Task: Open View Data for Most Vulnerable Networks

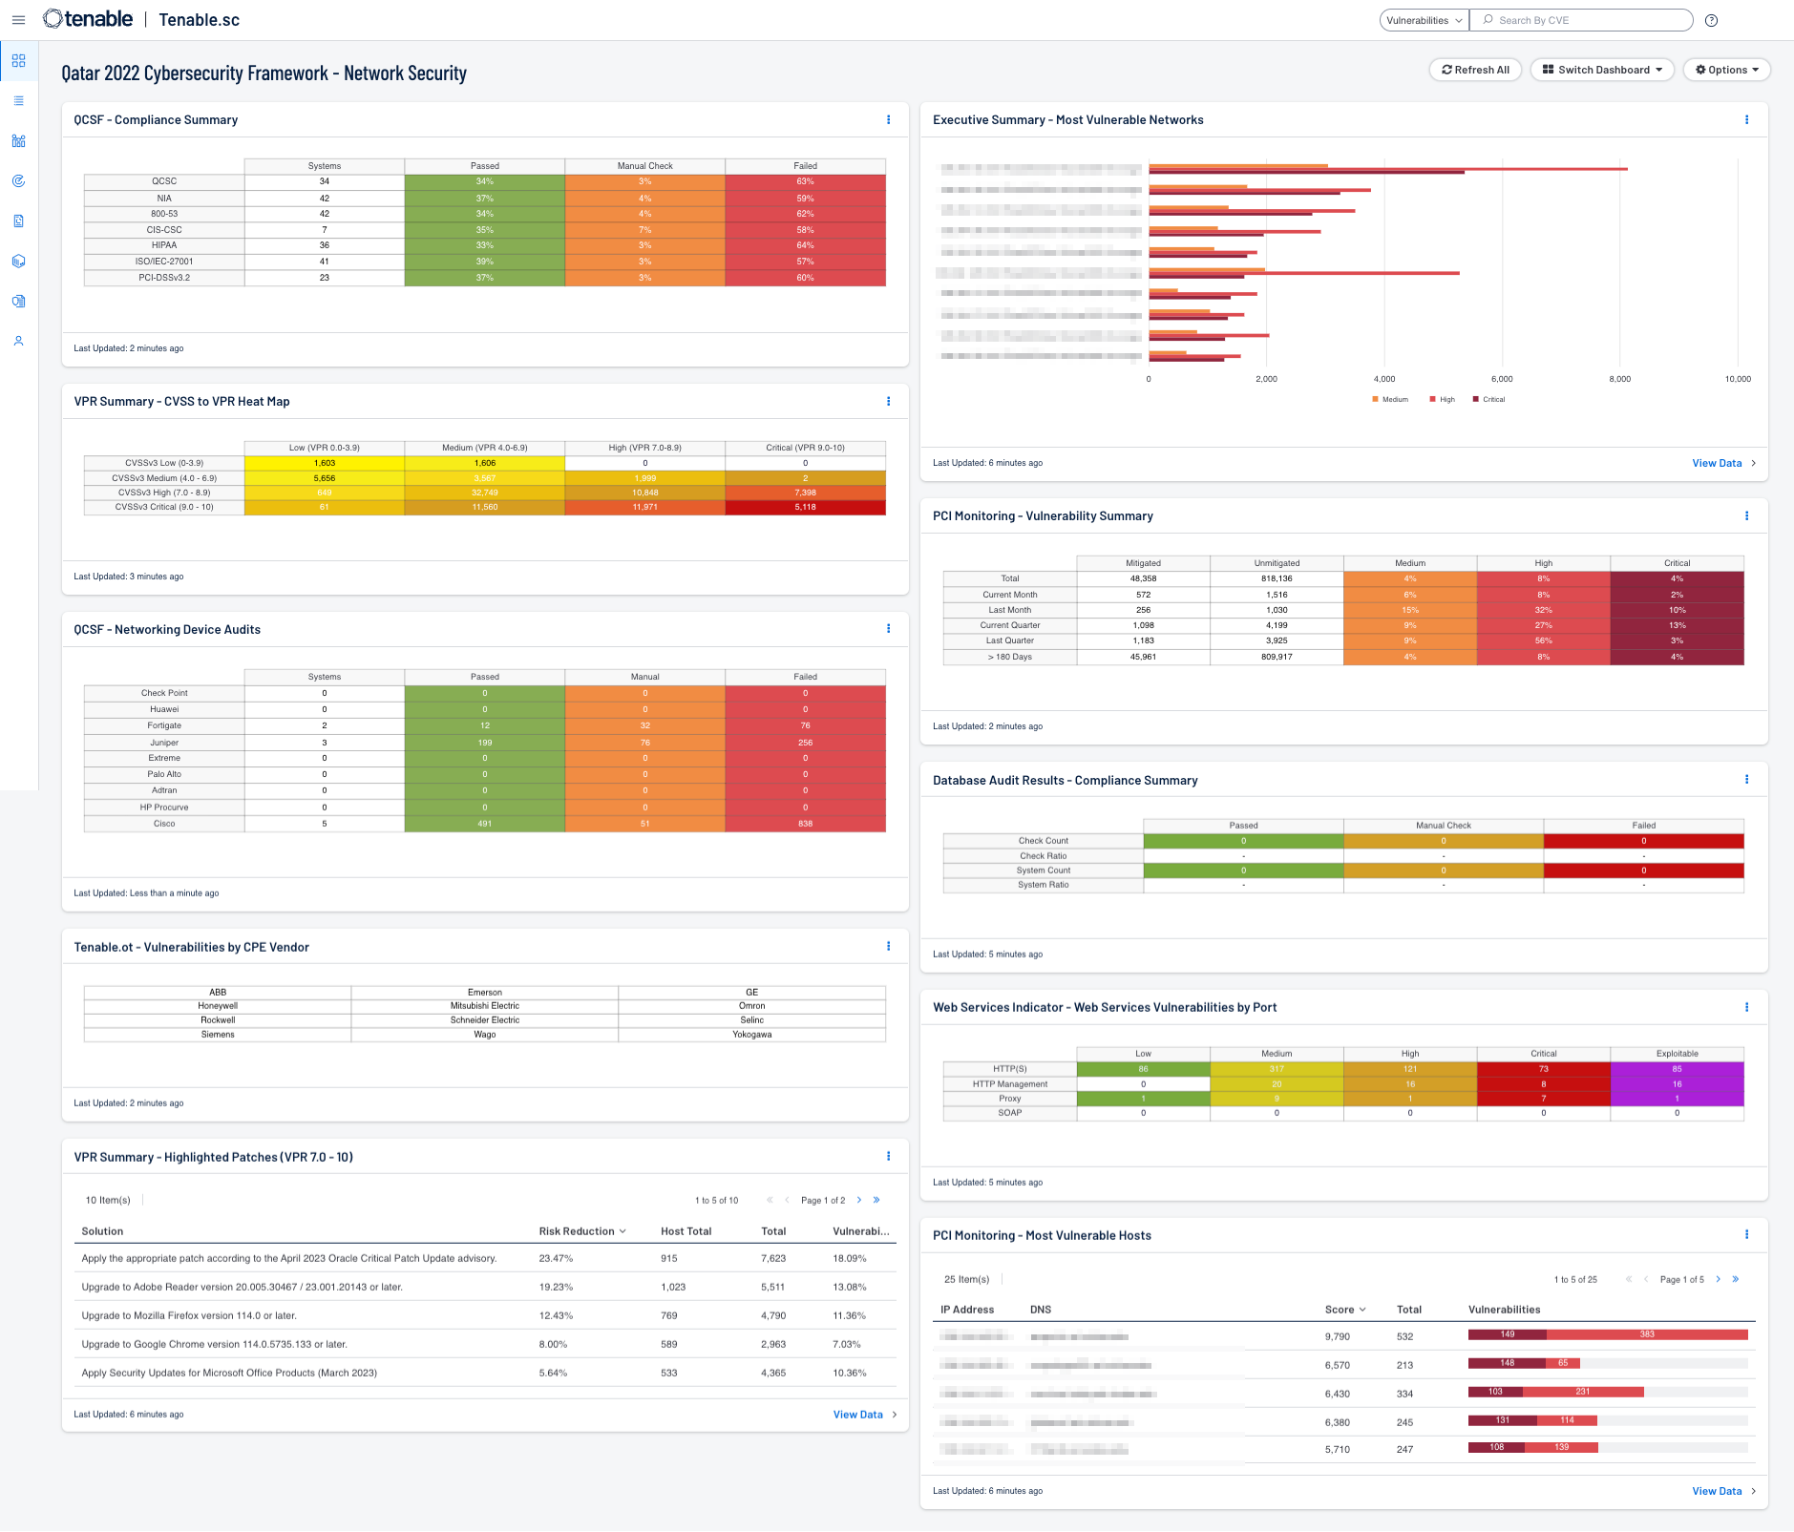Action: (1724, 464)
